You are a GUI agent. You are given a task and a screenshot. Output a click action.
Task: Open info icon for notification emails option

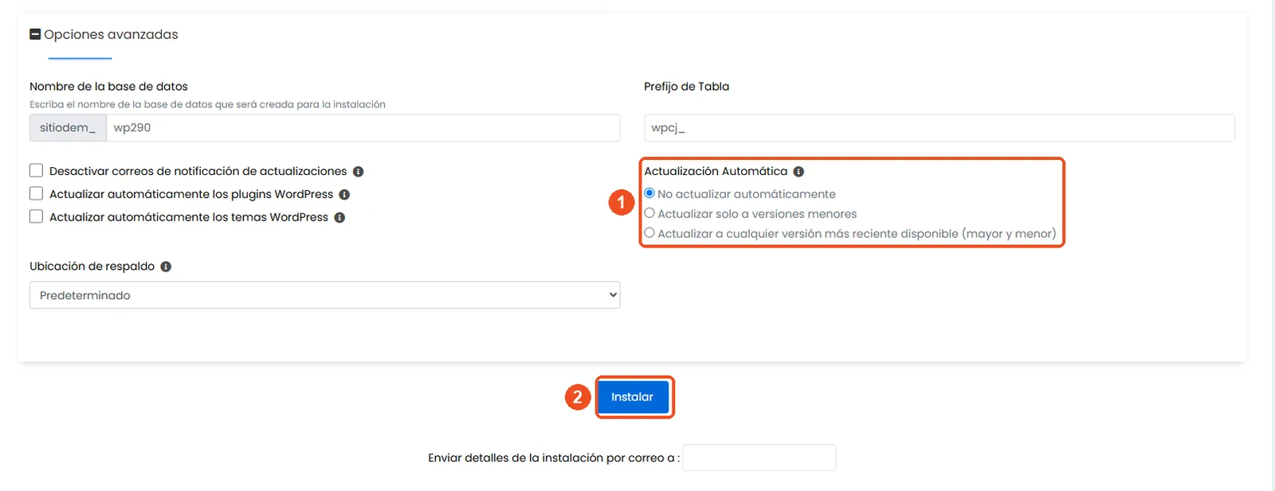click(359, 171)
